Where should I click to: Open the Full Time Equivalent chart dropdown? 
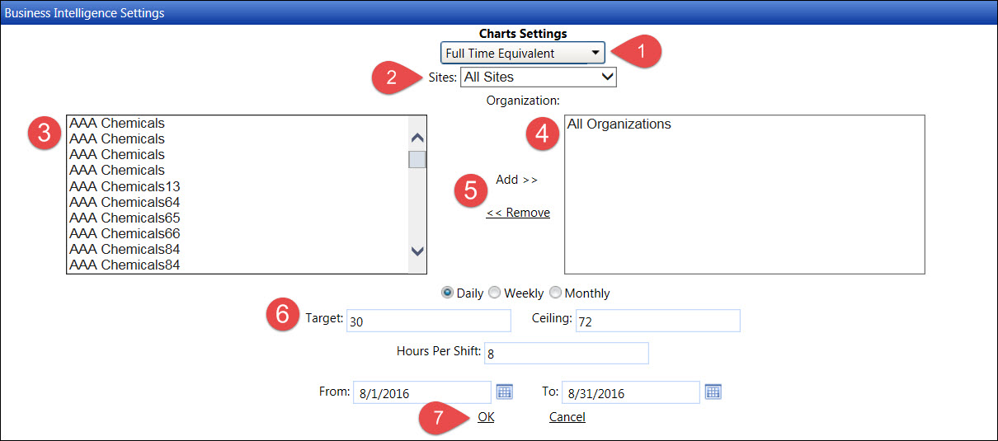(x=523, y=53)
